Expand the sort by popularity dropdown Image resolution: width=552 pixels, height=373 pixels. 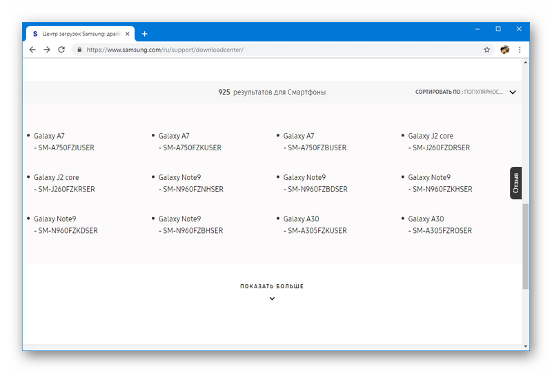click(465, 92)
